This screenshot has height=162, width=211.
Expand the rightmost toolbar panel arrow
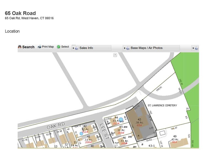click(193, 48)
